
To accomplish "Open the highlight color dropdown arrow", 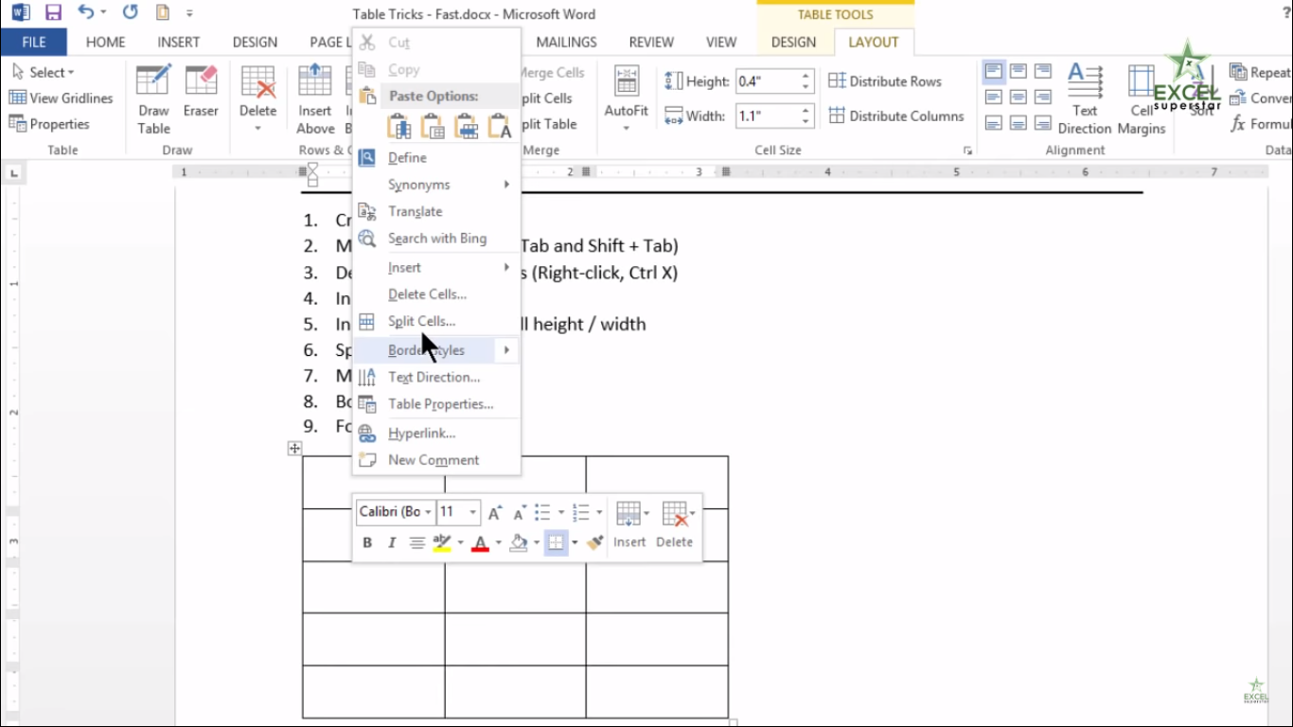I will tap(460, 542).
